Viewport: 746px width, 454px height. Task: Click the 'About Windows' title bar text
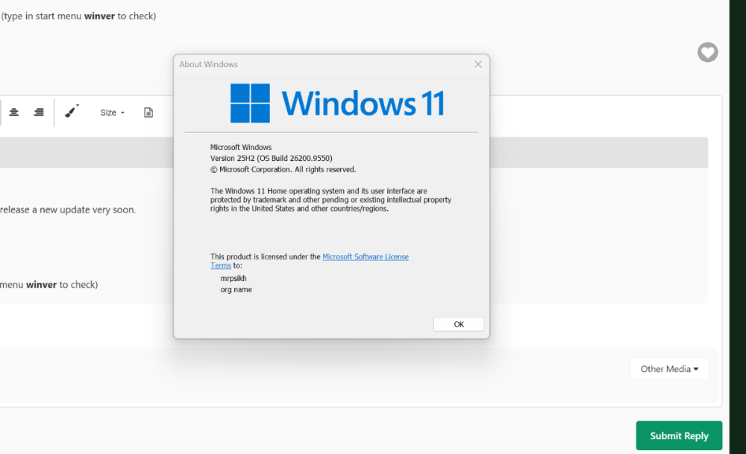(208, 64)
